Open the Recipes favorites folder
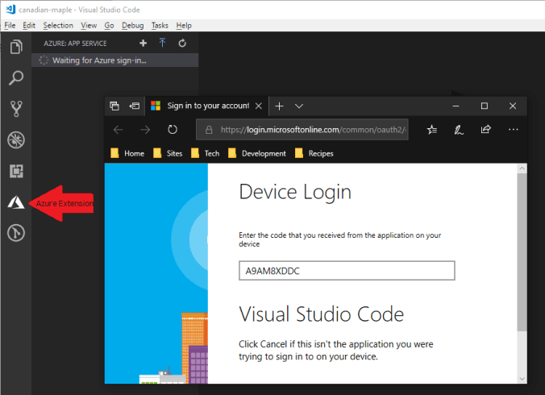Image resolution: width=545 pixels, height=395 pixels. [x=314, y=153]
